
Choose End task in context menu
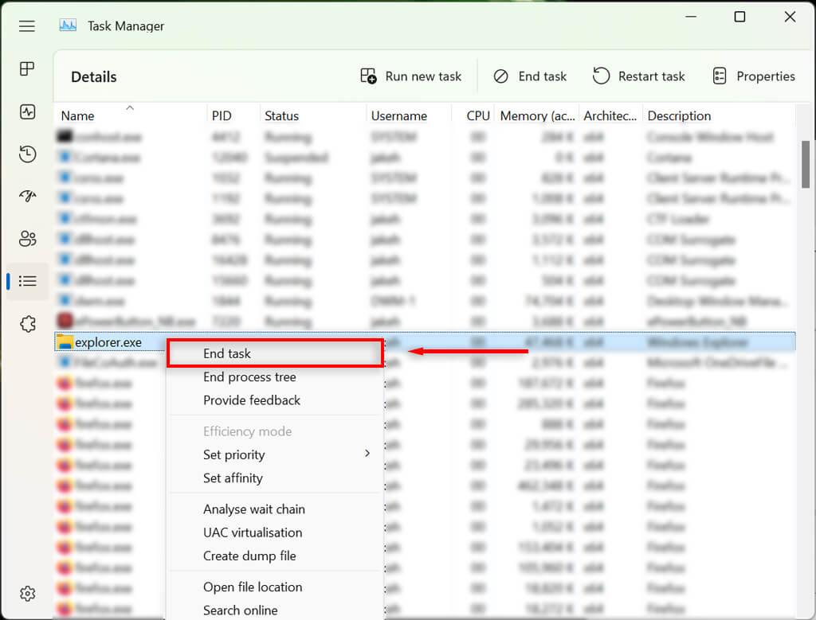[227, 353]
